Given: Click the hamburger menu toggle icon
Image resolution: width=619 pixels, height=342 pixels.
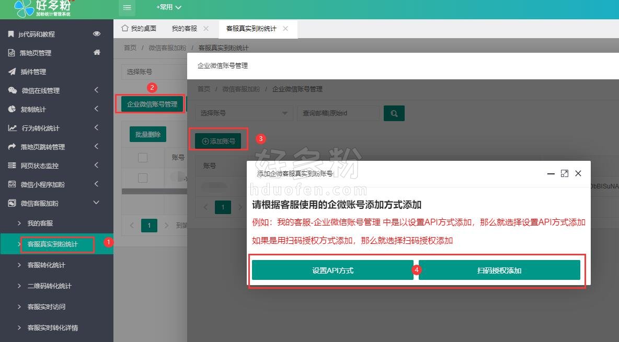Looking at the screenshot, I should click(x=128, y=8).
